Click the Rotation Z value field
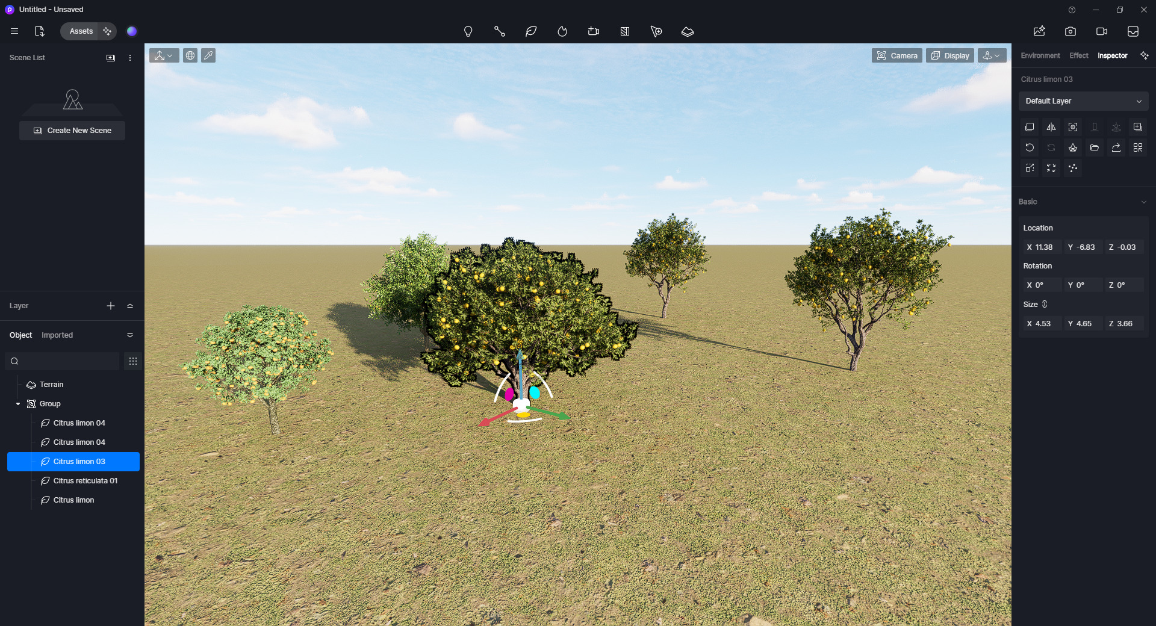Viewport: 1156px width, 626px height. pyautogui.click(x=1125, y=285)
